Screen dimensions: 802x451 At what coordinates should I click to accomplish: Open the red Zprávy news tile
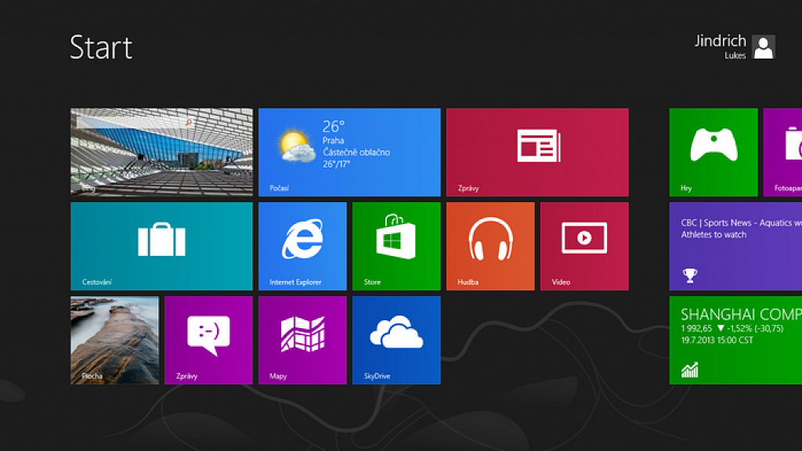[x=537, y=152]
